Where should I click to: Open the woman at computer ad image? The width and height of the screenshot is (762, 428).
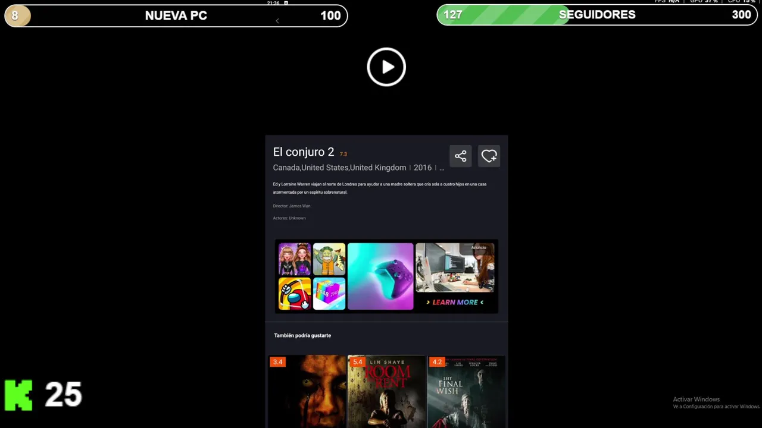455,267
